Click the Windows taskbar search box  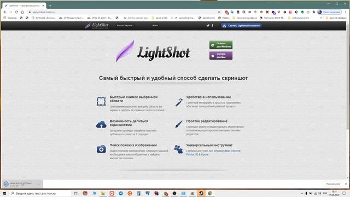point(40,193)
